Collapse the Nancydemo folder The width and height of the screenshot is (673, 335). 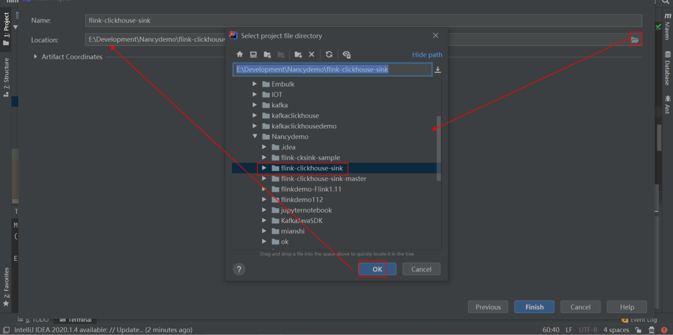pos(255,137)
